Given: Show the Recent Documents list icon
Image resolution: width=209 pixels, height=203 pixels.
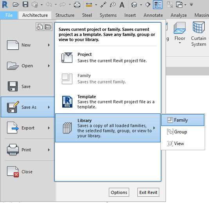Looking at the screenshot, I should 40,27.
